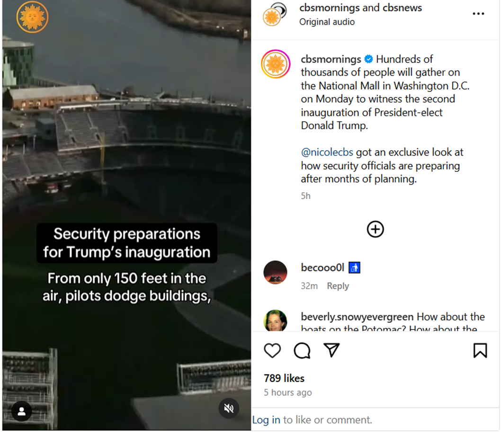Unmute the video audio
This screenshot has height=437, width=501.
click(229, 408)
